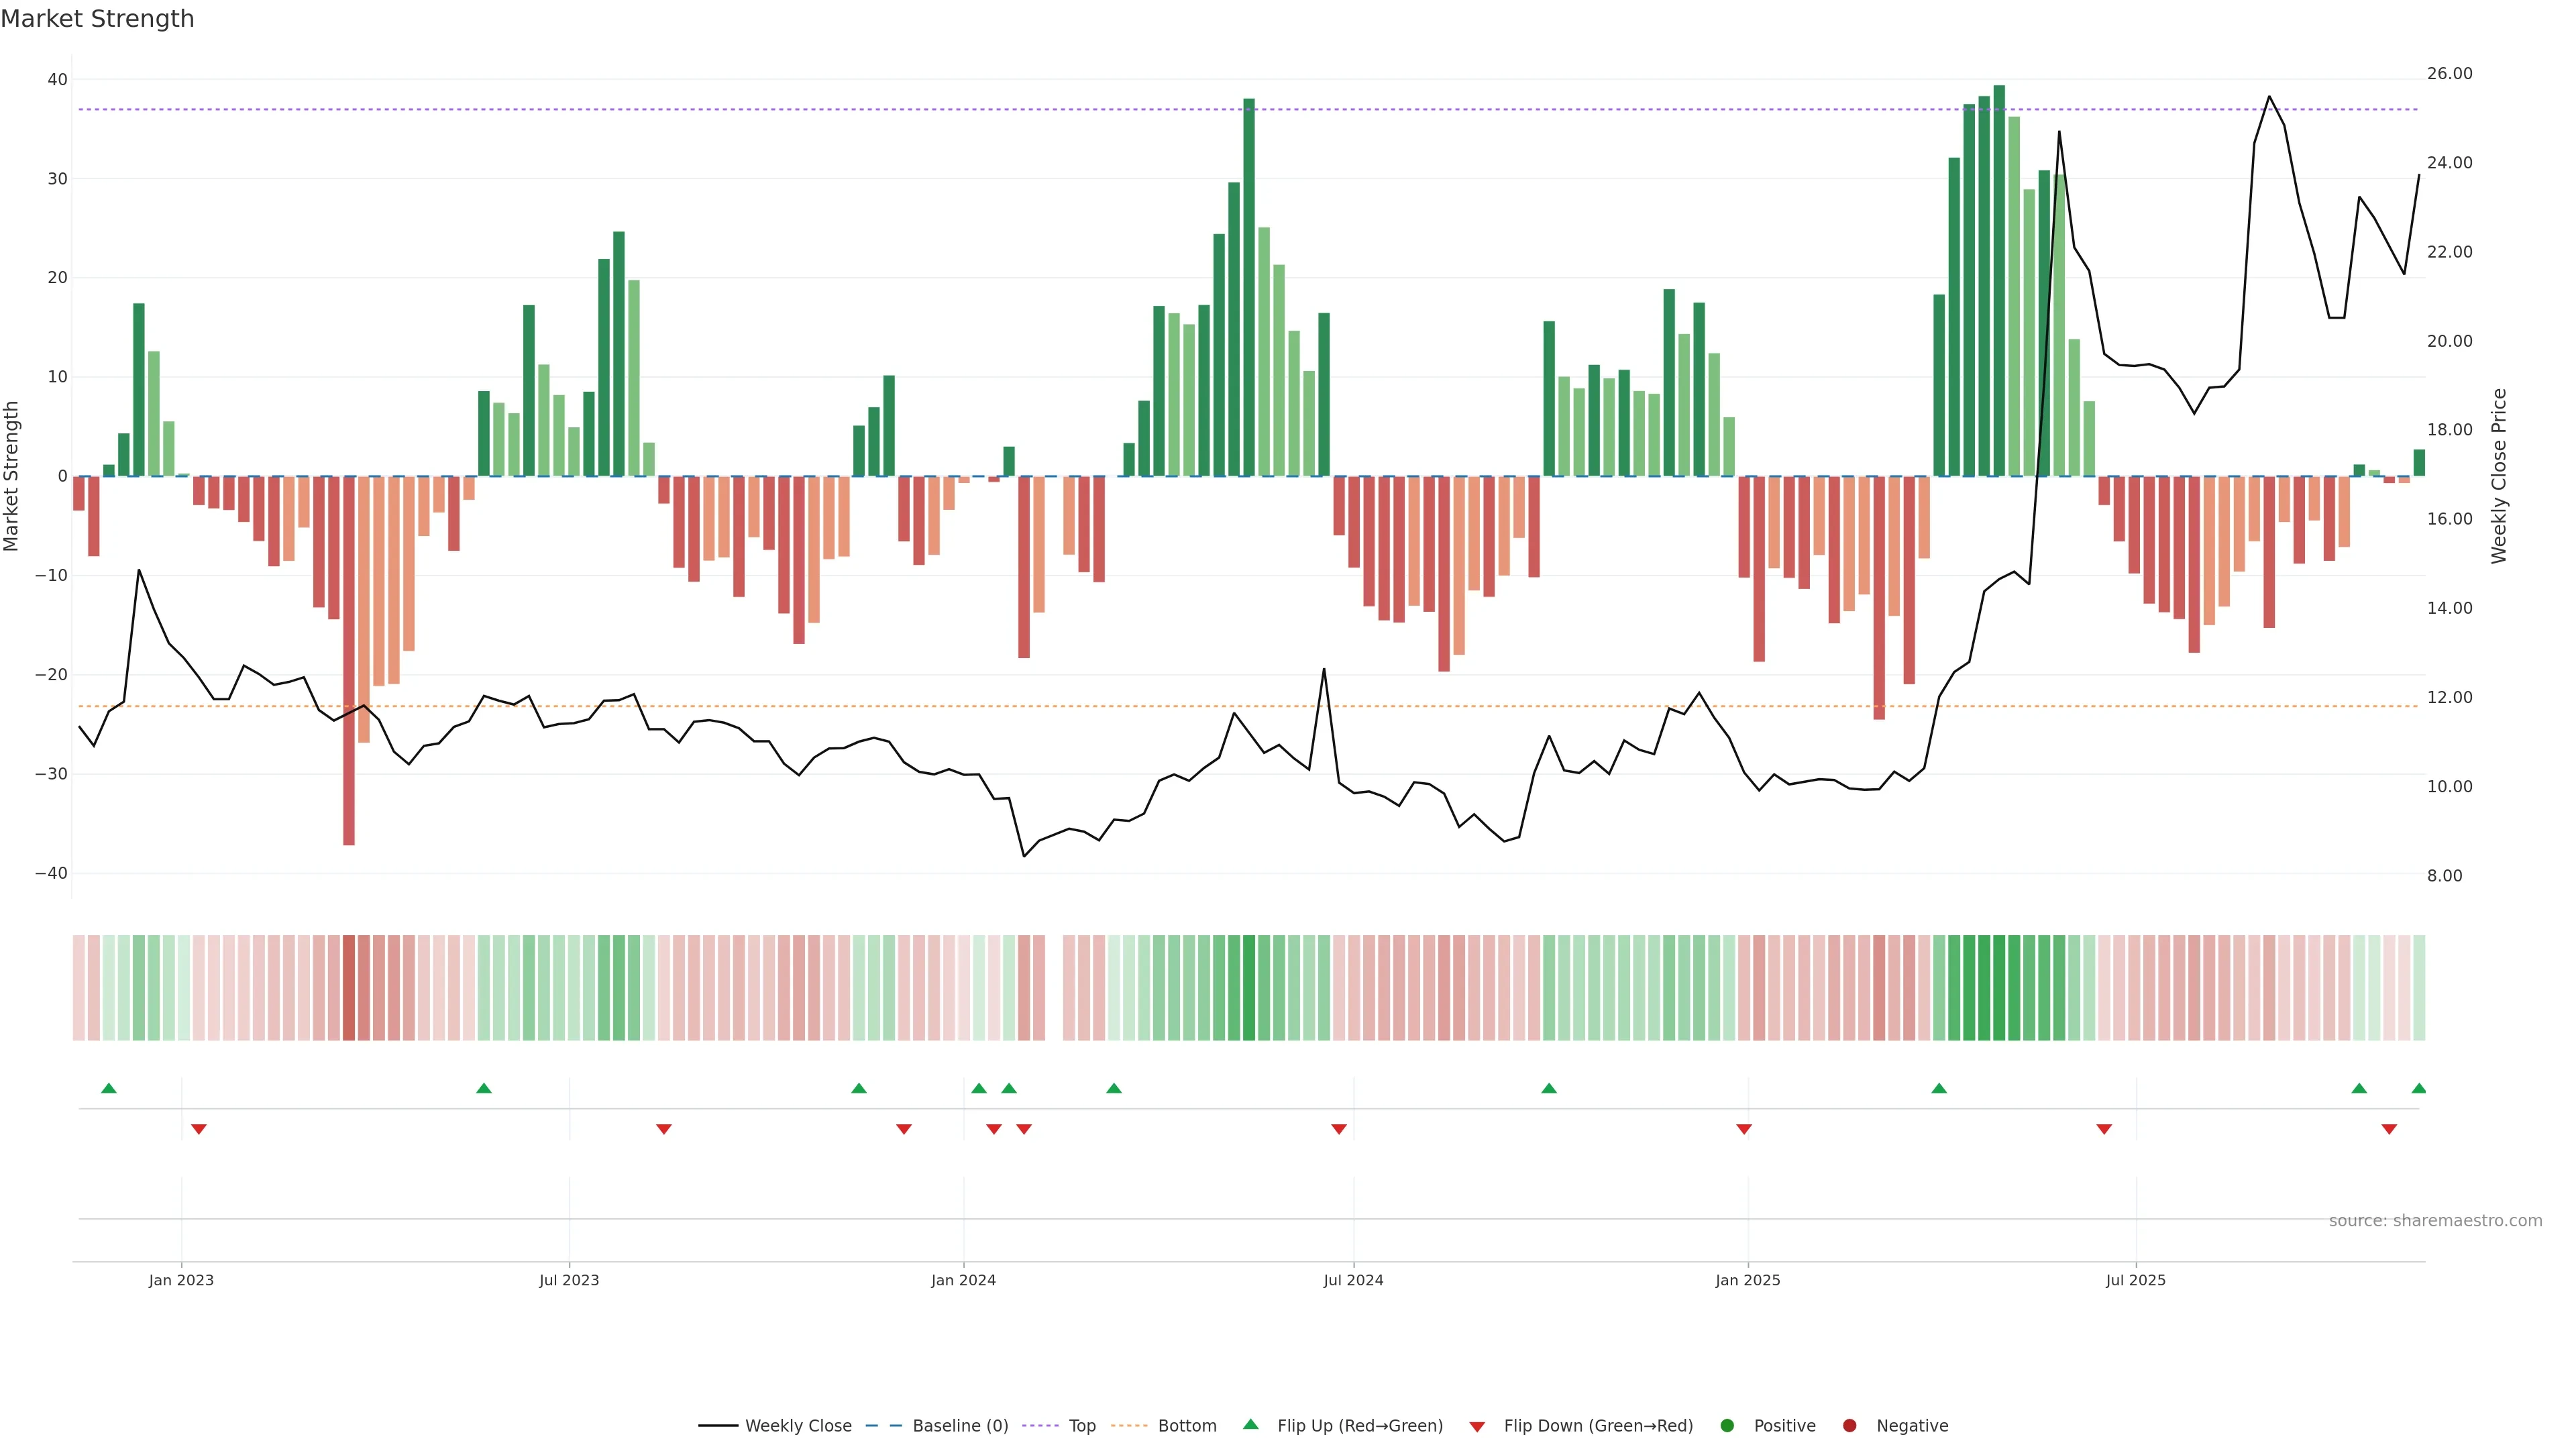
Task: Click the Negative red circle legend icon
Action: 1849,1426
